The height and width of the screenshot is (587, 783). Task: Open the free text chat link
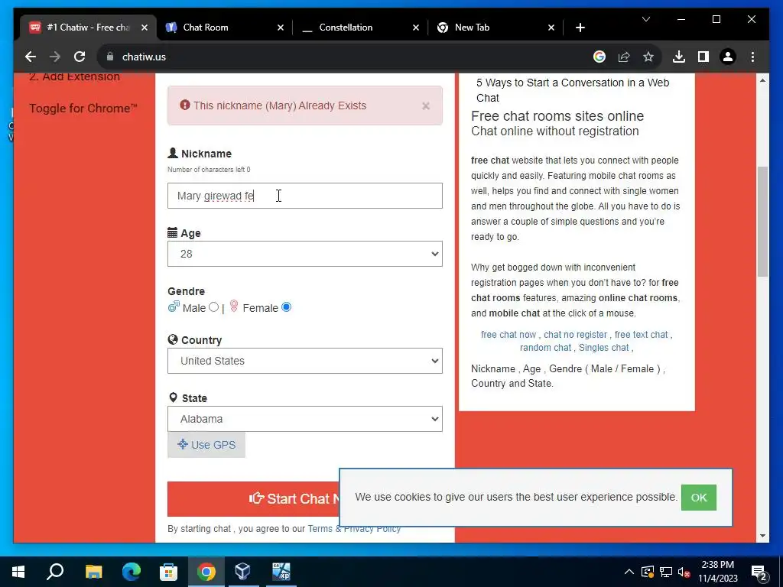642,335
